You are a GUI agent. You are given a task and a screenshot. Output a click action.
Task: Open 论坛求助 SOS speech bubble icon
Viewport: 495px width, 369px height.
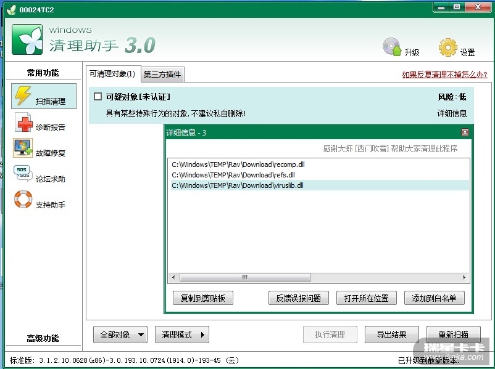23,174
